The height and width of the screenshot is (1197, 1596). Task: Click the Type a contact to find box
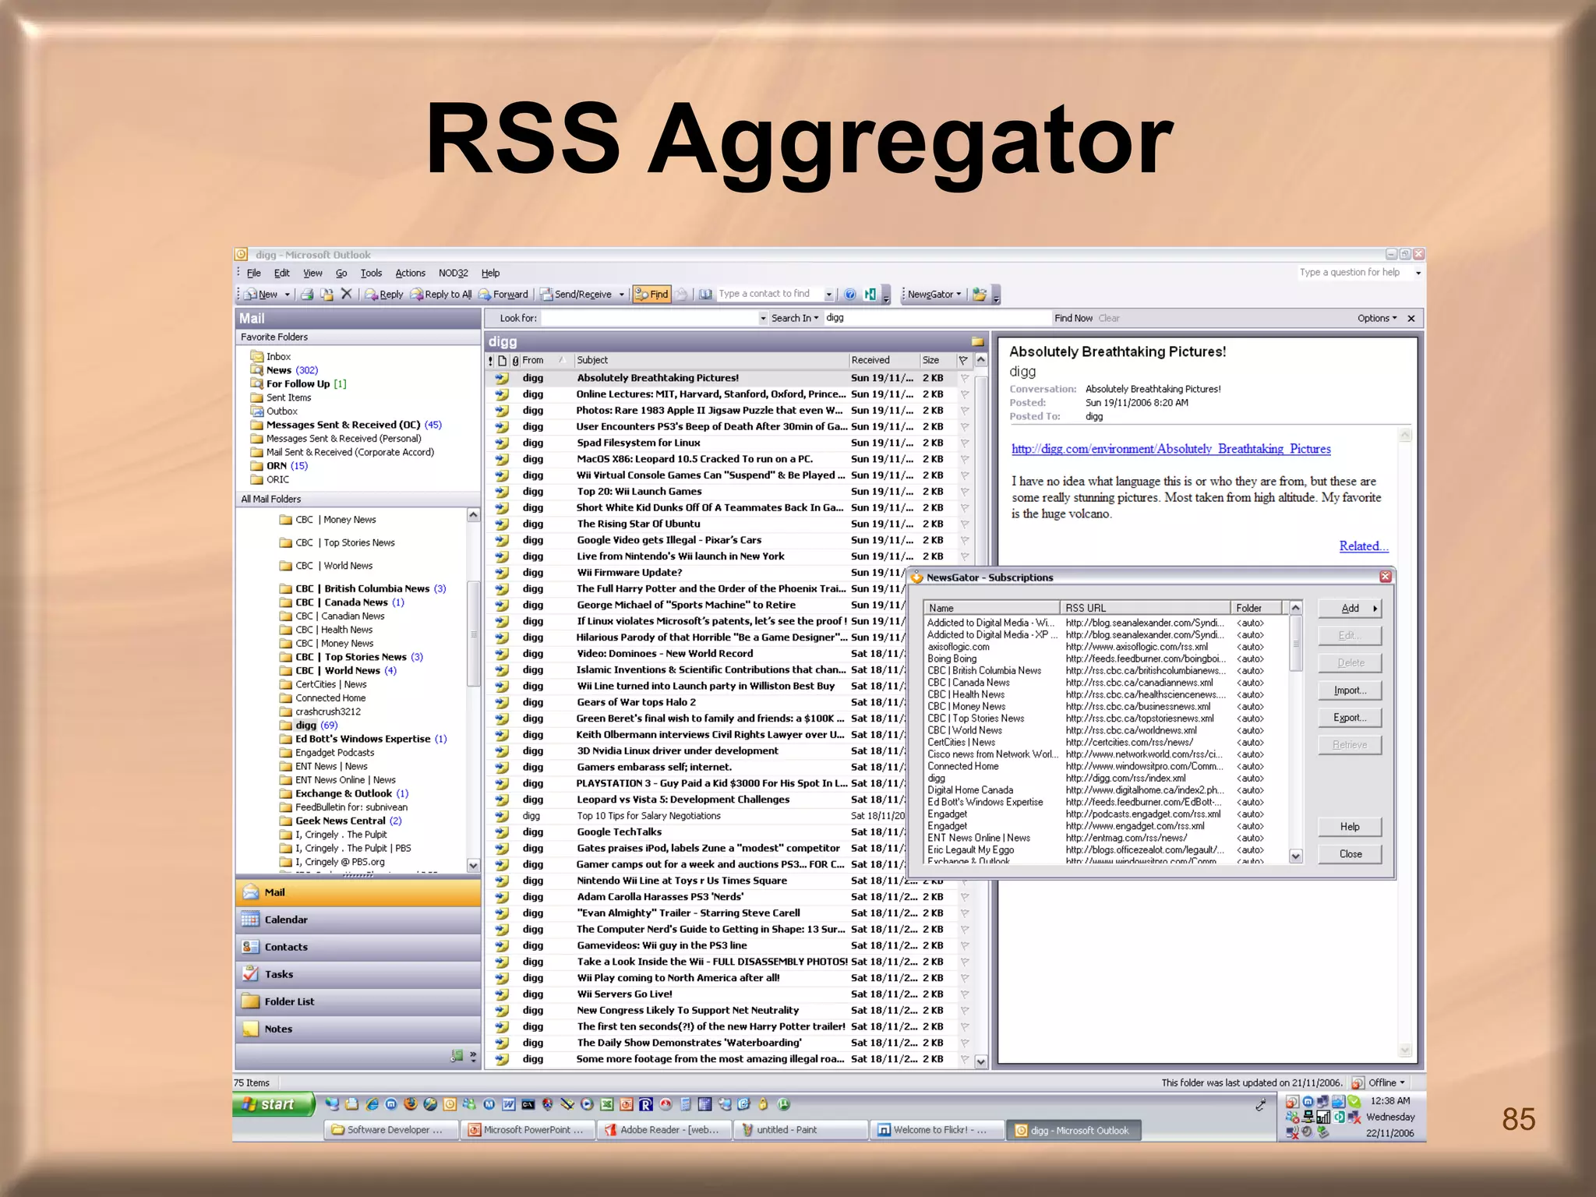(769, 294)
